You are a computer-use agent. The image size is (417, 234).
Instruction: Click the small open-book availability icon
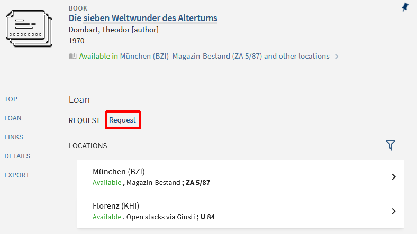(x=72, y=56)
